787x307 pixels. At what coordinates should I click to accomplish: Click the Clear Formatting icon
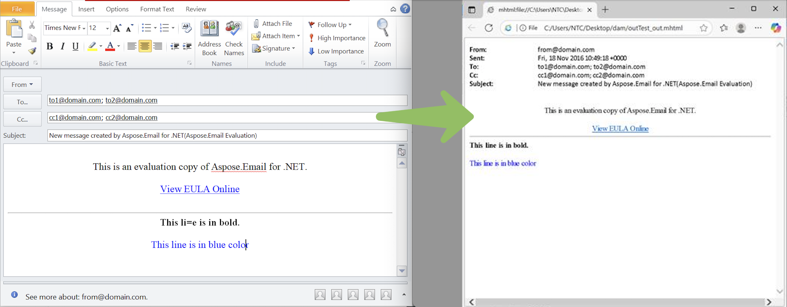click(x=186, y=28)
